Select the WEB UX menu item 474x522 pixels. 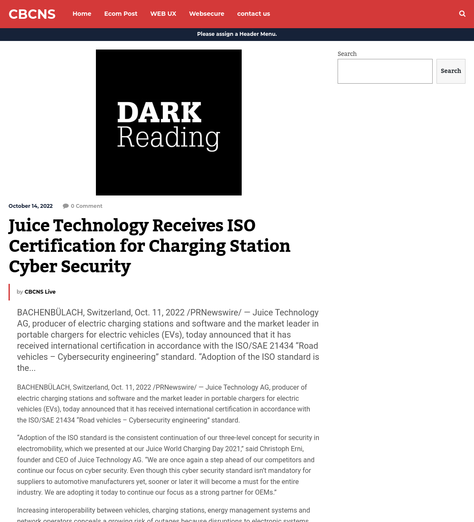click(x=163, y=14)
